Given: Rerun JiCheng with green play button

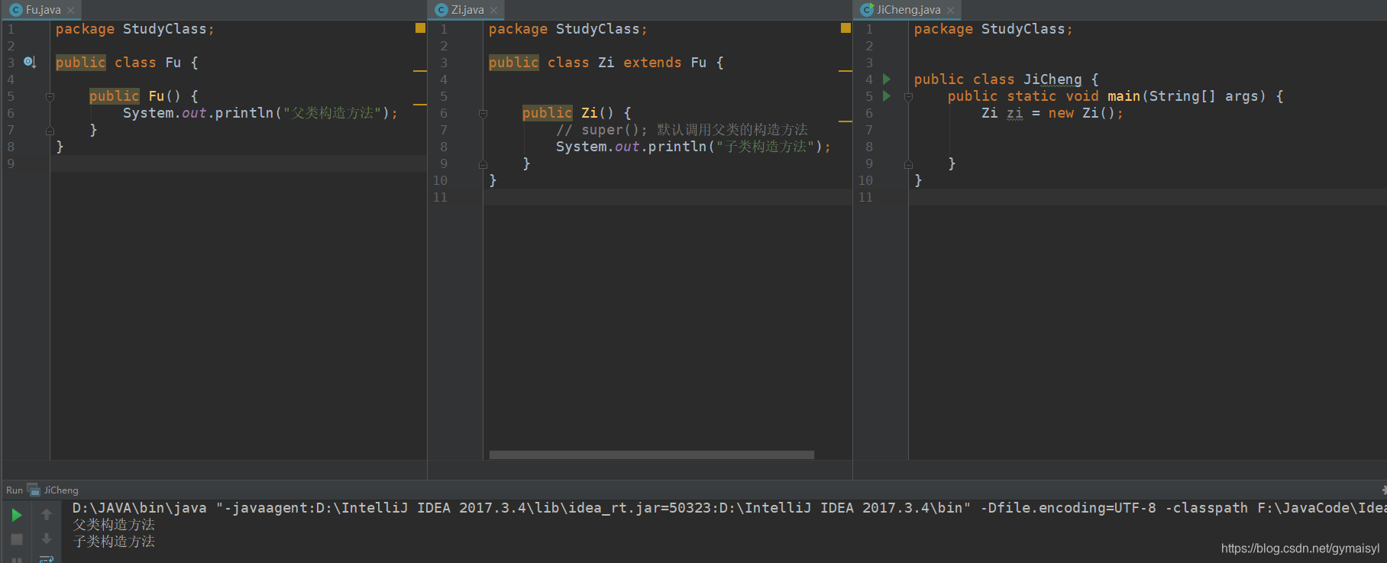Looking at the screenshot, I should [x=16, y=516].
